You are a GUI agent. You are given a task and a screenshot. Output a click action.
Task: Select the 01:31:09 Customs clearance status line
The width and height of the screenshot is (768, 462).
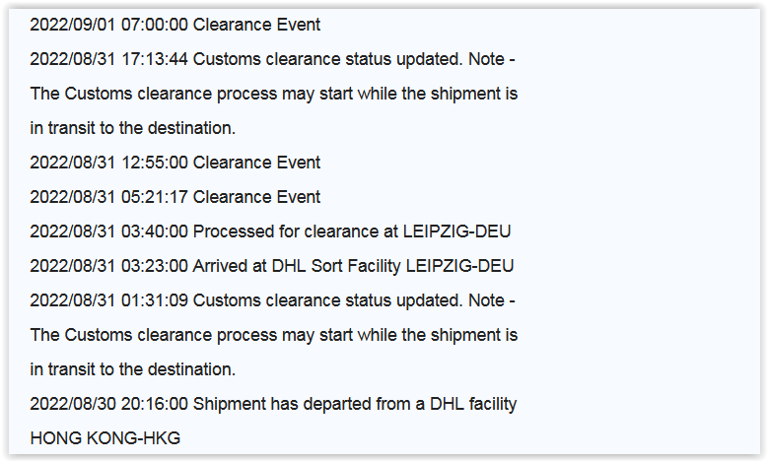click(x=272, y=300)
